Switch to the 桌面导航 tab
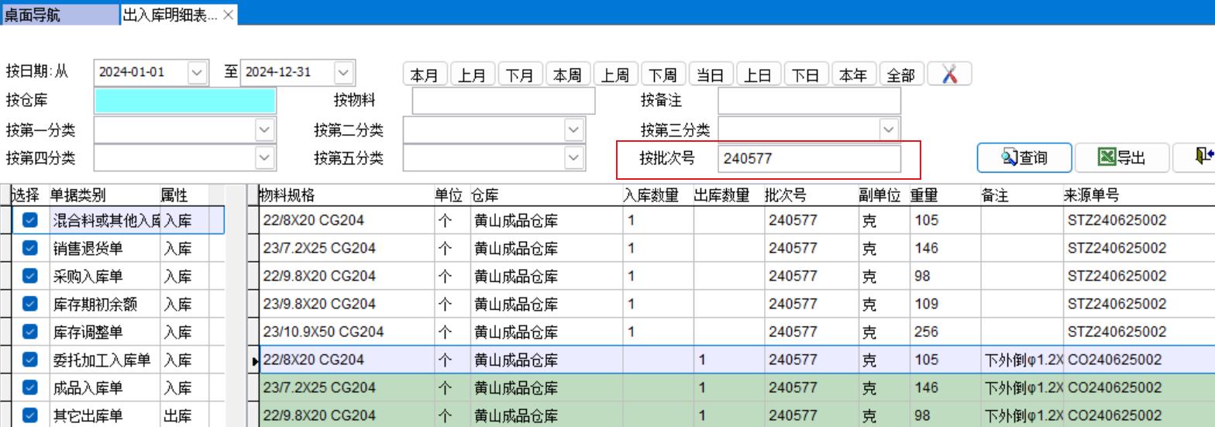Screen dimensions: 1215x427 (33, 15)
